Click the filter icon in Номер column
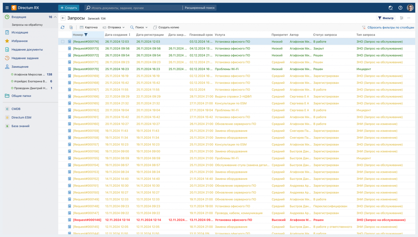The height and width of the screenshot is (237, 418). click(86, 35)
